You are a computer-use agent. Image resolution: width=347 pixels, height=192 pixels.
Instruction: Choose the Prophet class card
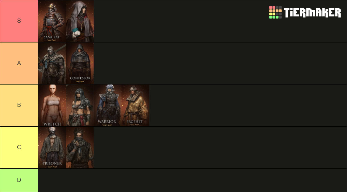(x=135, y=105)
